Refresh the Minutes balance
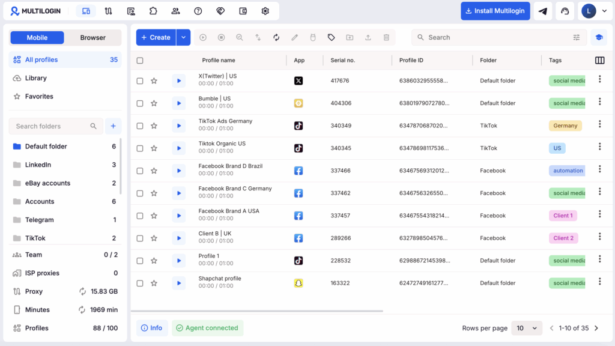Screen dimensions: 615x346 [82, 310]
